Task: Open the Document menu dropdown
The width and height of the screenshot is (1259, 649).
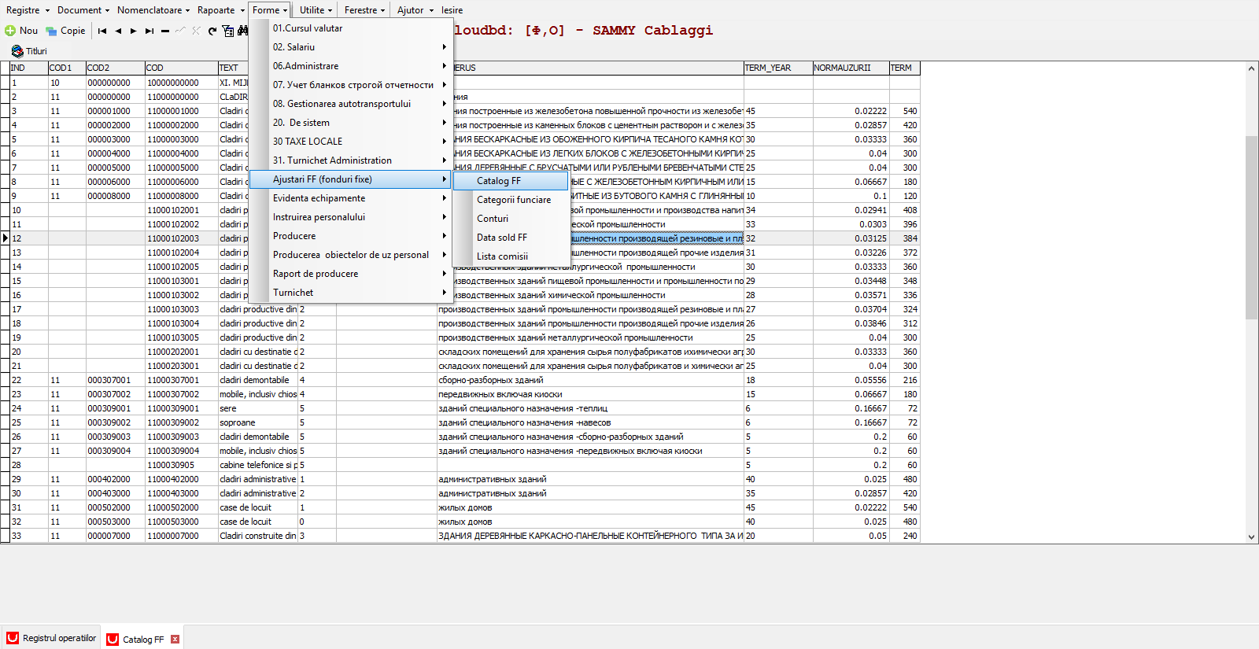Action: (84, 10)
